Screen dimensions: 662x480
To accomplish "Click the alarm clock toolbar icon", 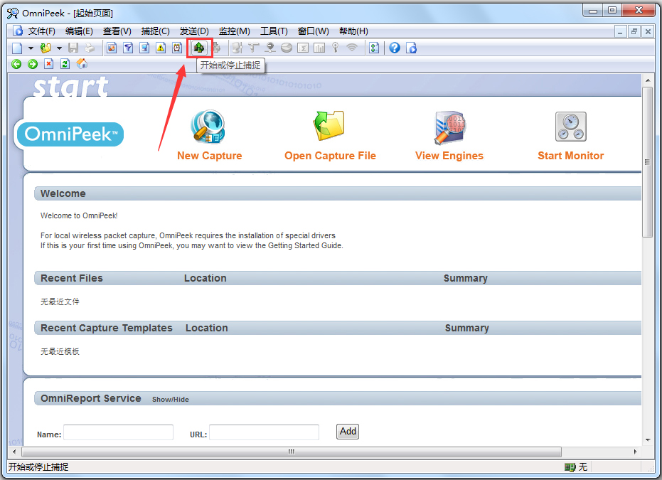I will point(177,48).
